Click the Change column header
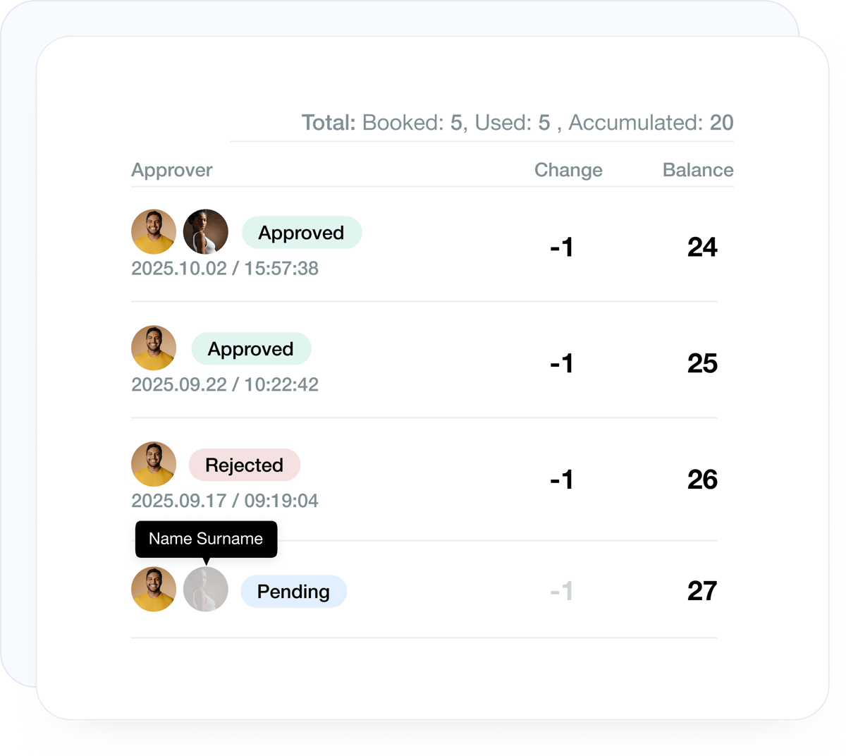This screenshot has height=756, width=846. (x=568, y=170)
